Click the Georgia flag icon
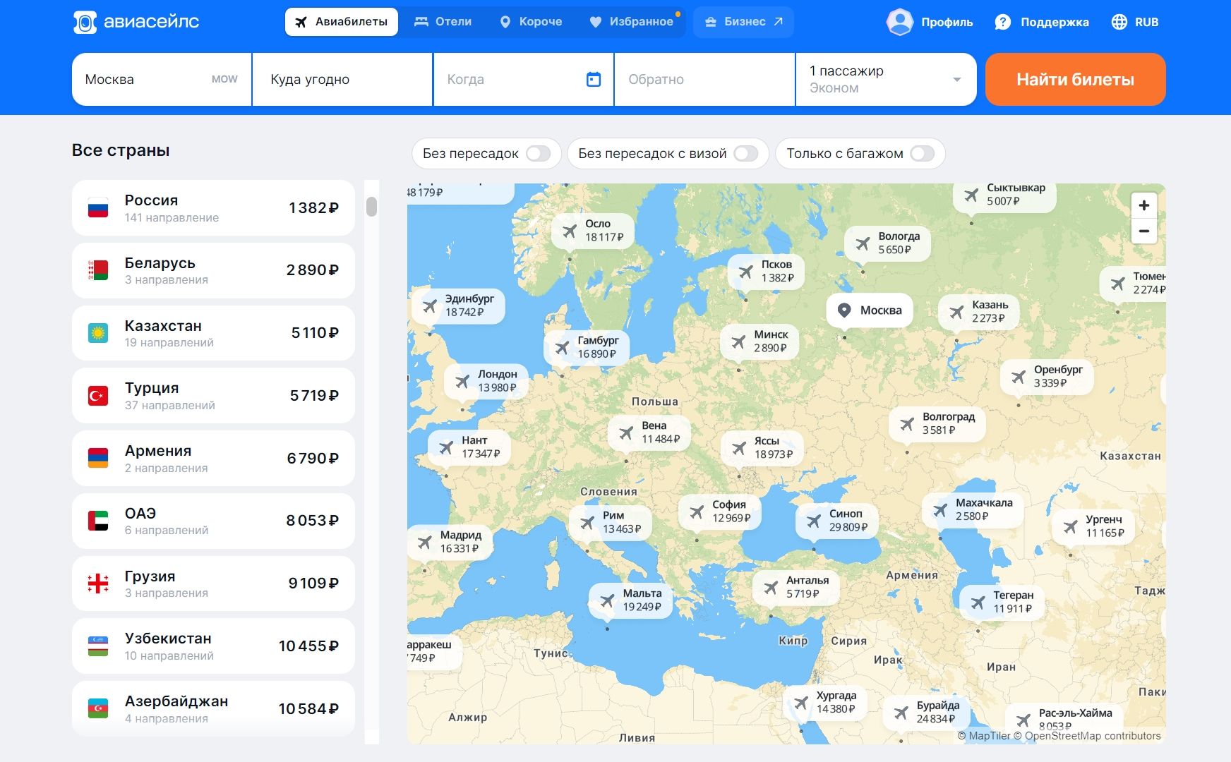Image resolution: width=1231 pixels, height=762 pixels. point(98,583)
